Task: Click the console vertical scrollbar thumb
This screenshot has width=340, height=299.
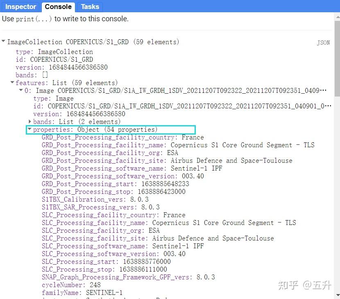Action: [x=338, y=58]
